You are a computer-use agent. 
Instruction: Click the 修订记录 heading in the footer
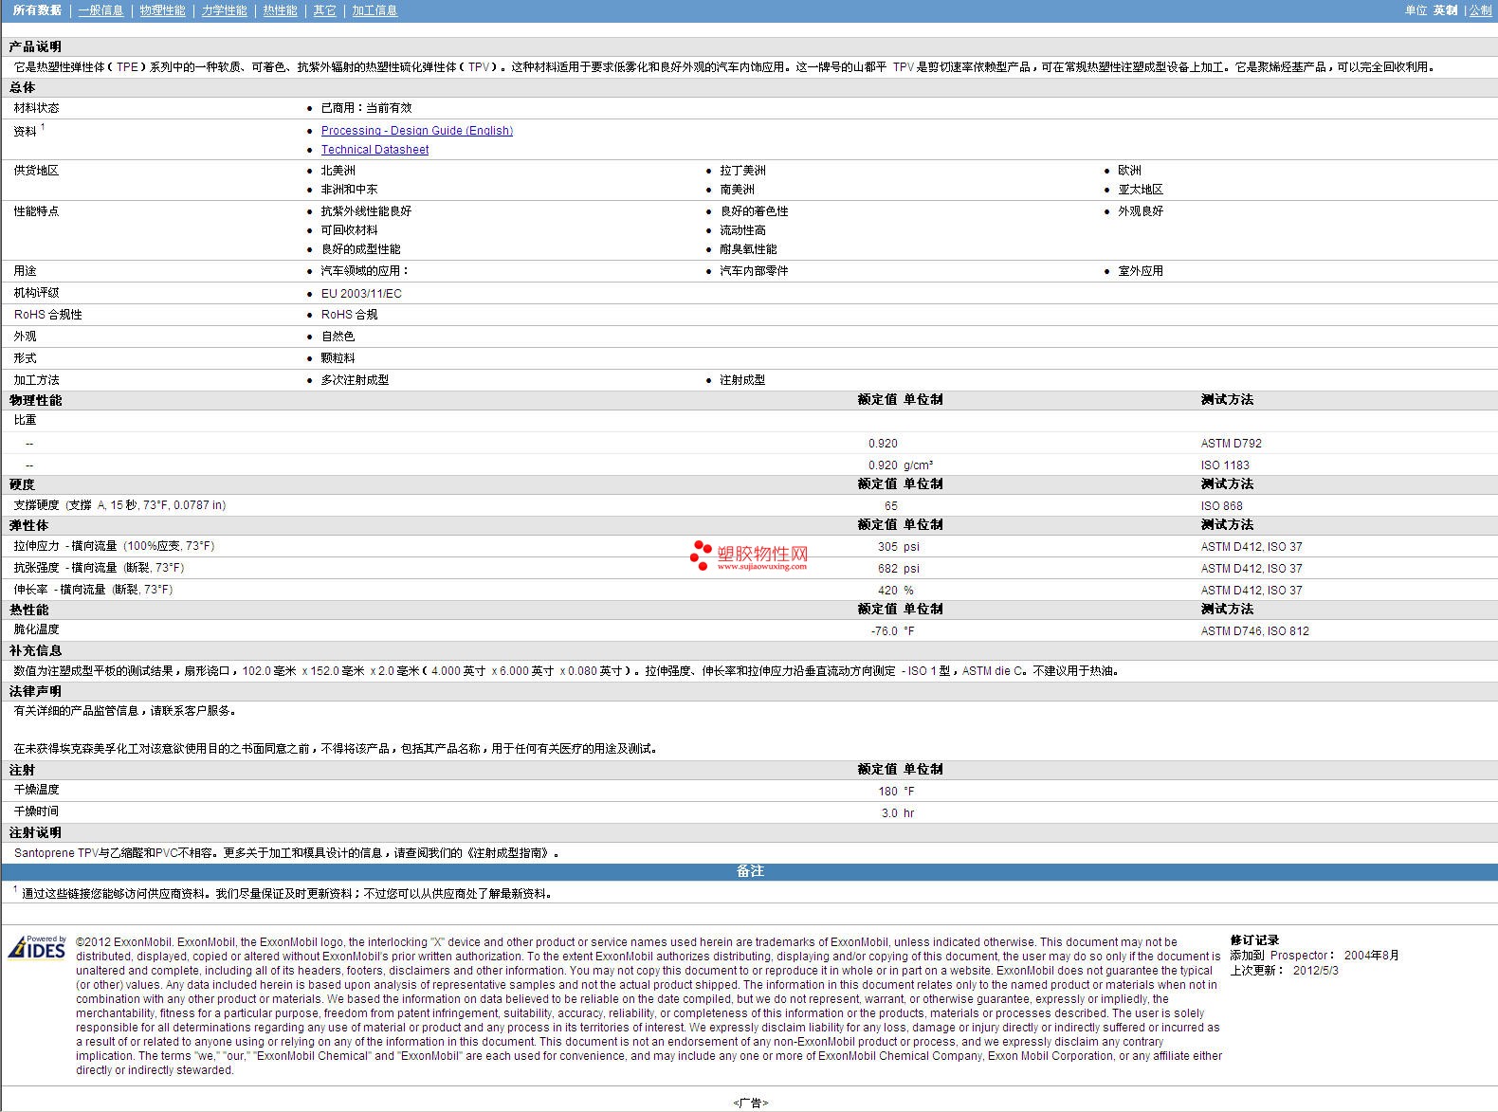1254,940
